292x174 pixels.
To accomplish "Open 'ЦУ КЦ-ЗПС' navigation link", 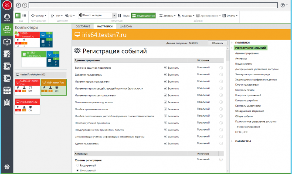I will [241, 132].
